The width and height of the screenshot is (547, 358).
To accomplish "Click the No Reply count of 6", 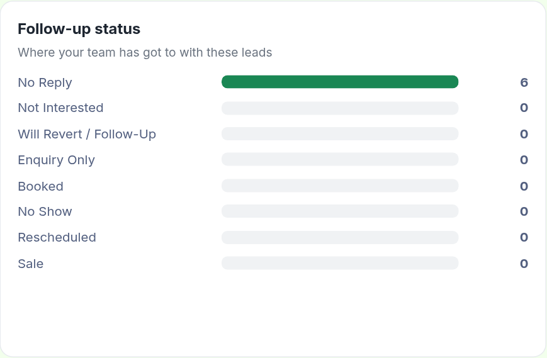I will 524,82.
